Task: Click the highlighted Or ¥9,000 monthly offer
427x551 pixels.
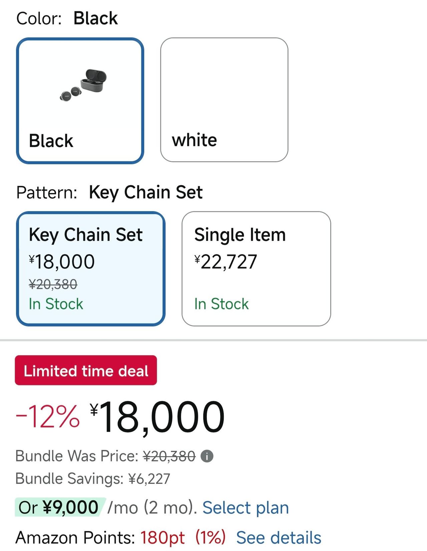Action: (59, 508)
